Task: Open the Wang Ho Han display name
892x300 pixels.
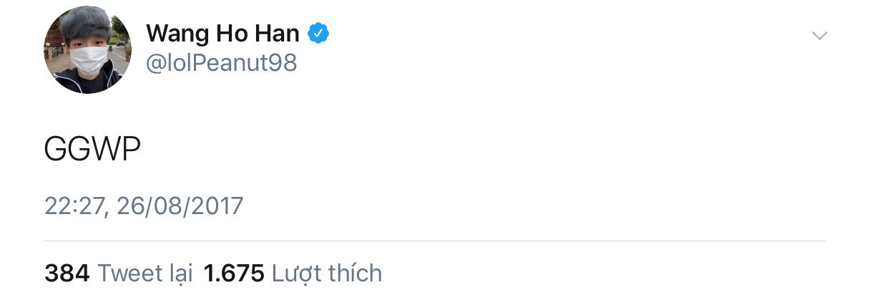Action: 222,33
